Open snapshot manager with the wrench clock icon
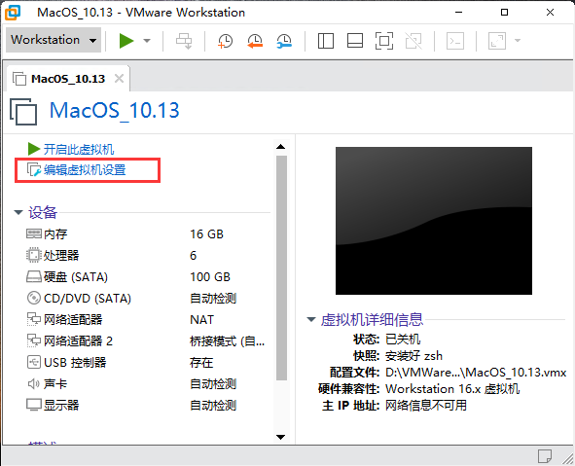This screenshot has width=575, height=466. (284, 41)
